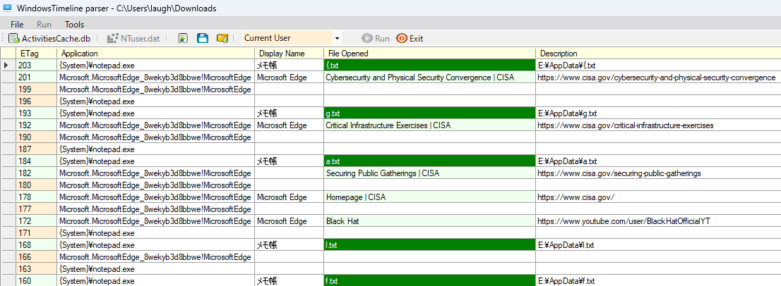Select ETag 193 cell
This screenshot has height=286, width=781.
tap(37, 113)
